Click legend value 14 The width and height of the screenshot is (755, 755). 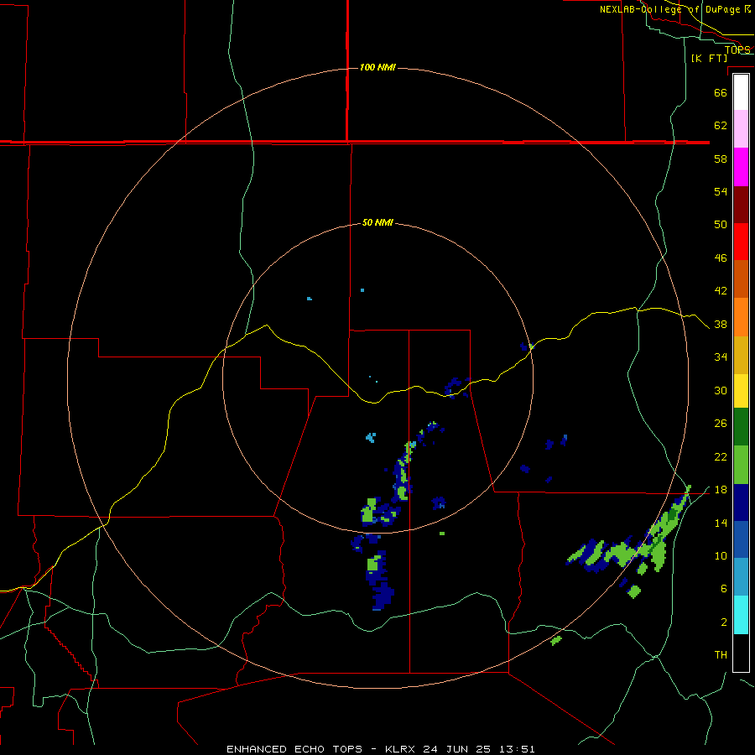721,523
